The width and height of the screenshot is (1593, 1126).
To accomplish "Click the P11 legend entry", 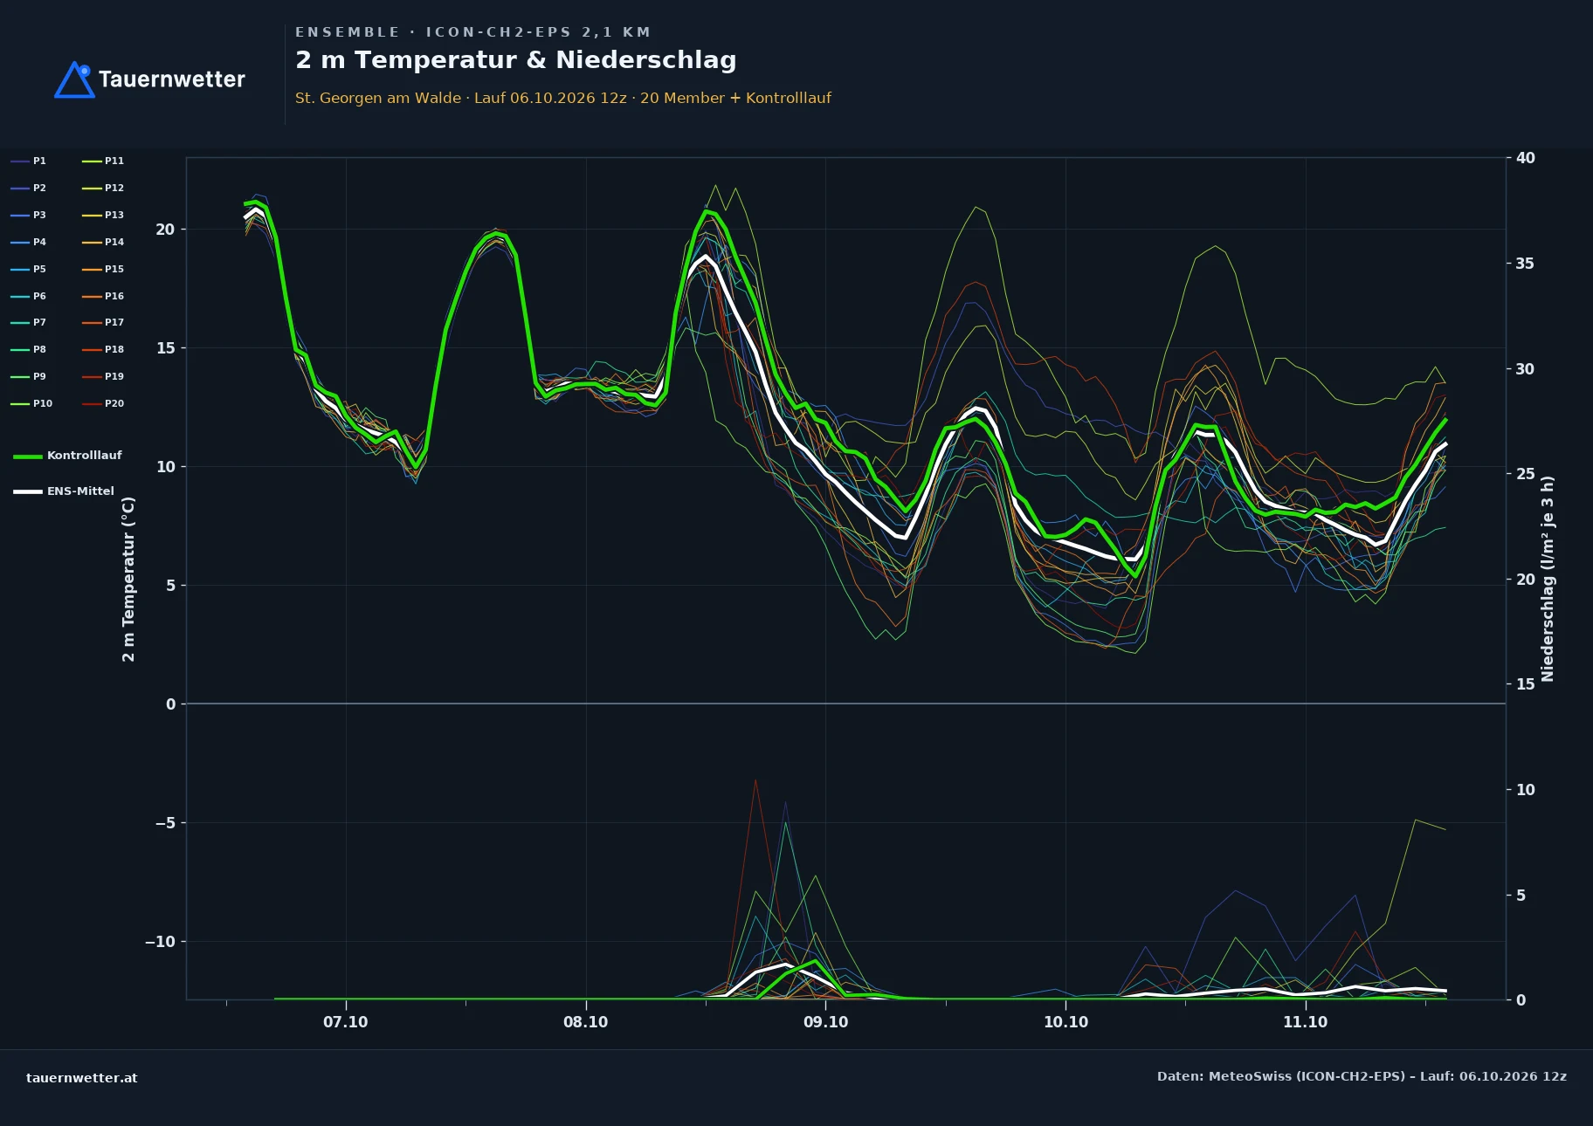I will (103, 161).
